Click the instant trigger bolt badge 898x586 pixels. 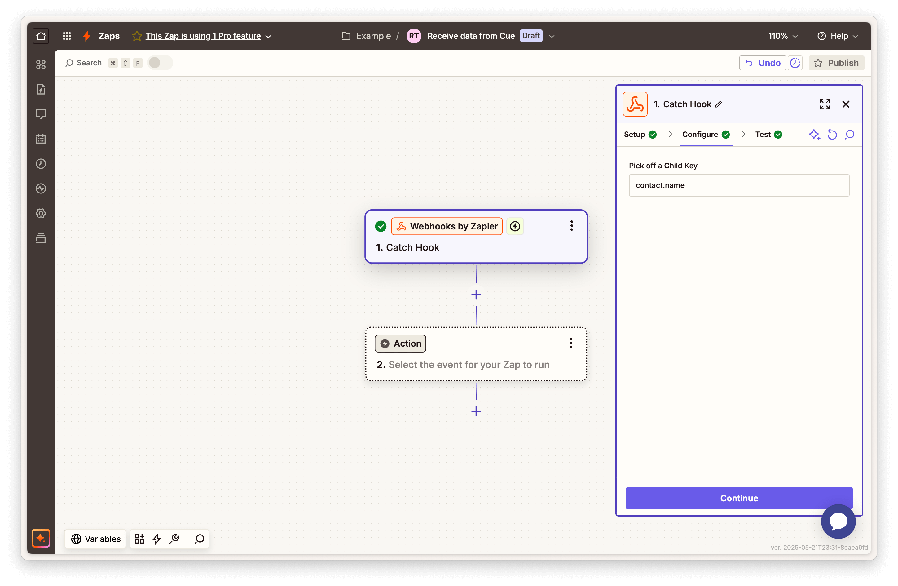point(515,226)
